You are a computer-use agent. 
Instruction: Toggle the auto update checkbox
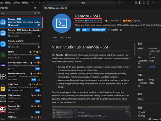(x=109, y=30)
